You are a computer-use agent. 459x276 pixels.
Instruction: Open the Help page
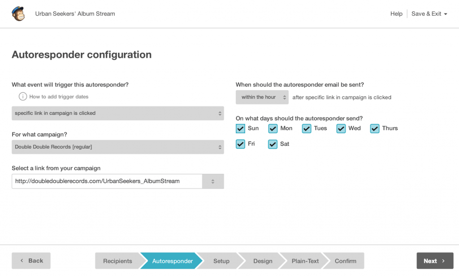point(396,14)
